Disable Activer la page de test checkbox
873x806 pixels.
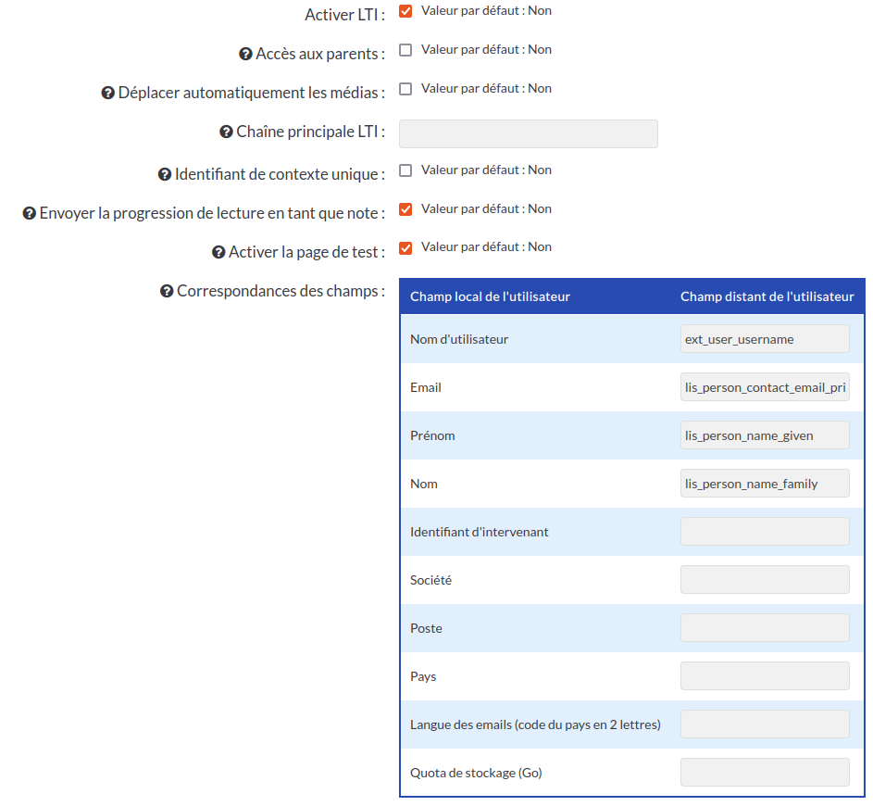[x=405, y=248]
